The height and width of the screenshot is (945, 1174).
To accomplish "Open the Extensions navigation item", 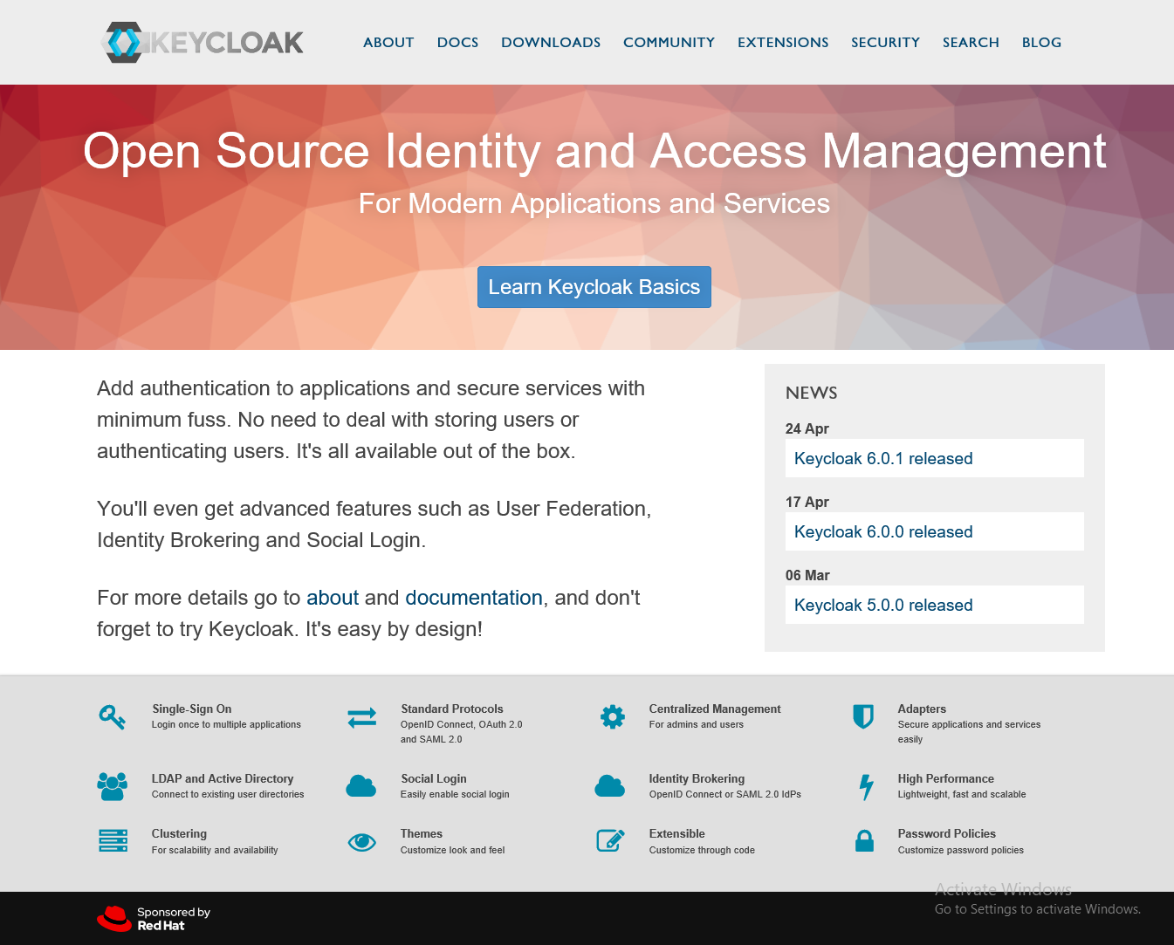I will click(783, 42).
